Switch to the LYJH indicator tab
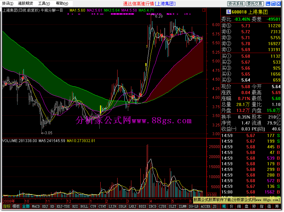 (112, 206)
